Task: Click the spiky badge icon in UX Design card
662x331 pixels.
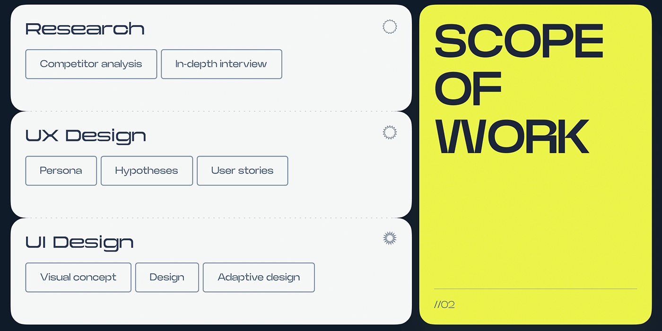Action: [390, 133]
